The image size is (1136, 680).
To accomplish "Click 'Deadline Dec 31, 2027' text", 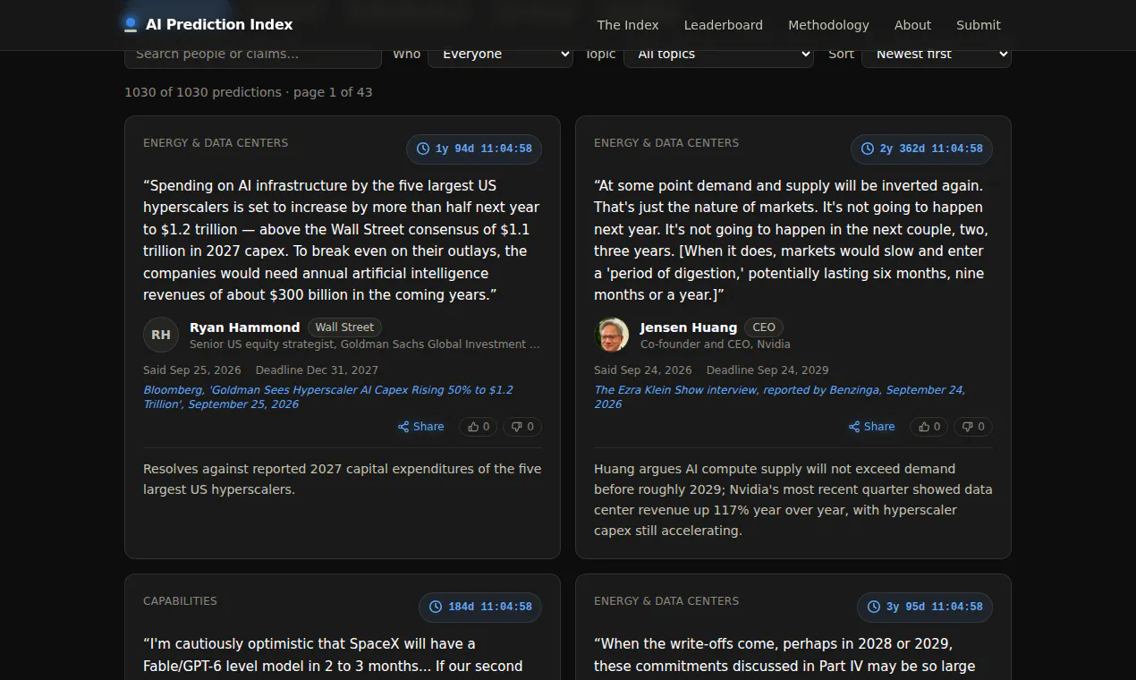I will click(317, 370).
